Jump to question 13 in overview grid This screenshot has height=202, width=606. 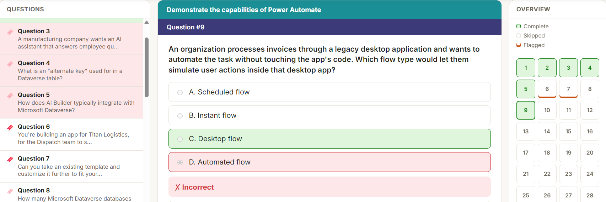click(526, 131)
